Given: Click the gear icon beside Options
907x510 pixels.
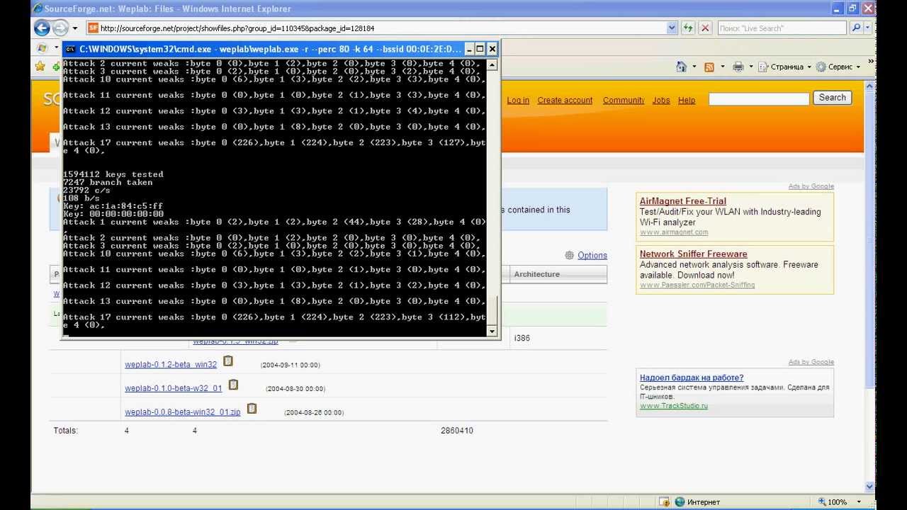Looking at the screenshot, I should (x=570, y=255).
